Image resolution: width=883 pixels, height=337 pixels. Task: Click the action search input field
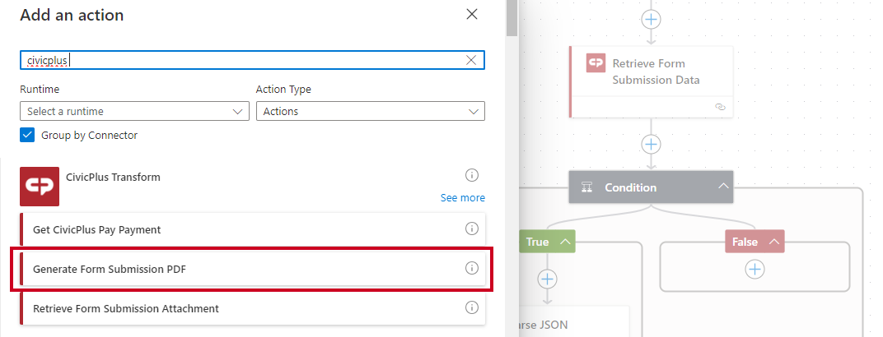[252, 60]
